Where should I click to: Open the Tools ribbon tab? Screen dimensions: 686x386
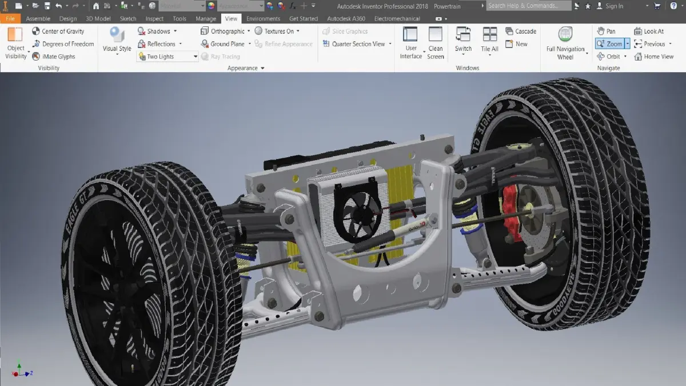[180, 19]
